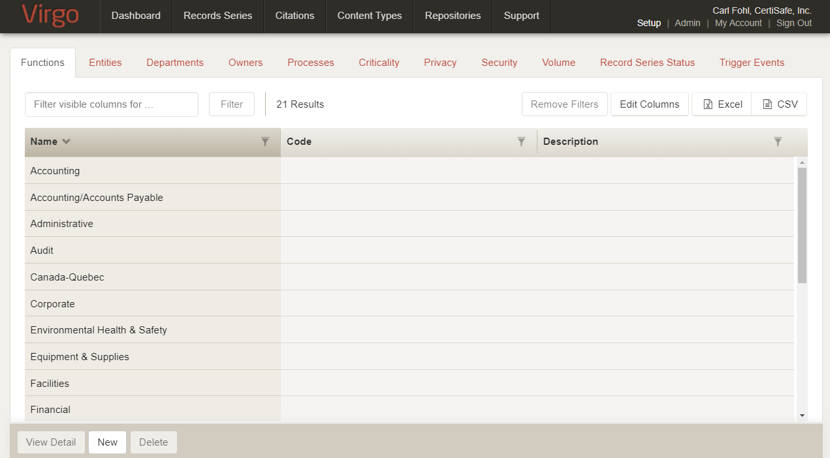
Task: Open the Citations menu
Action: pyautogui.click(x=295, y=16)
